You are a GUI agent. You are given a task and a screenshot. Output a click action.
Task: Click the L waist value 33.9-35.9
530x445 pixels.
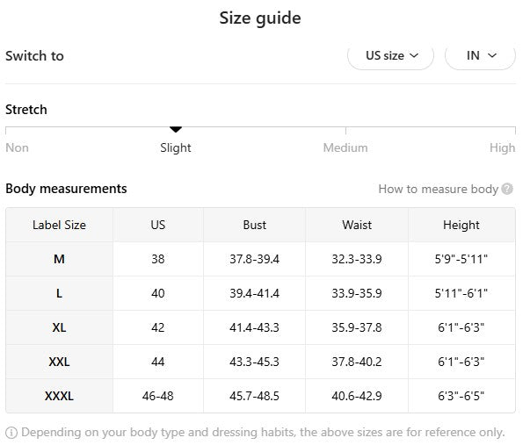(x=357, y=293)
